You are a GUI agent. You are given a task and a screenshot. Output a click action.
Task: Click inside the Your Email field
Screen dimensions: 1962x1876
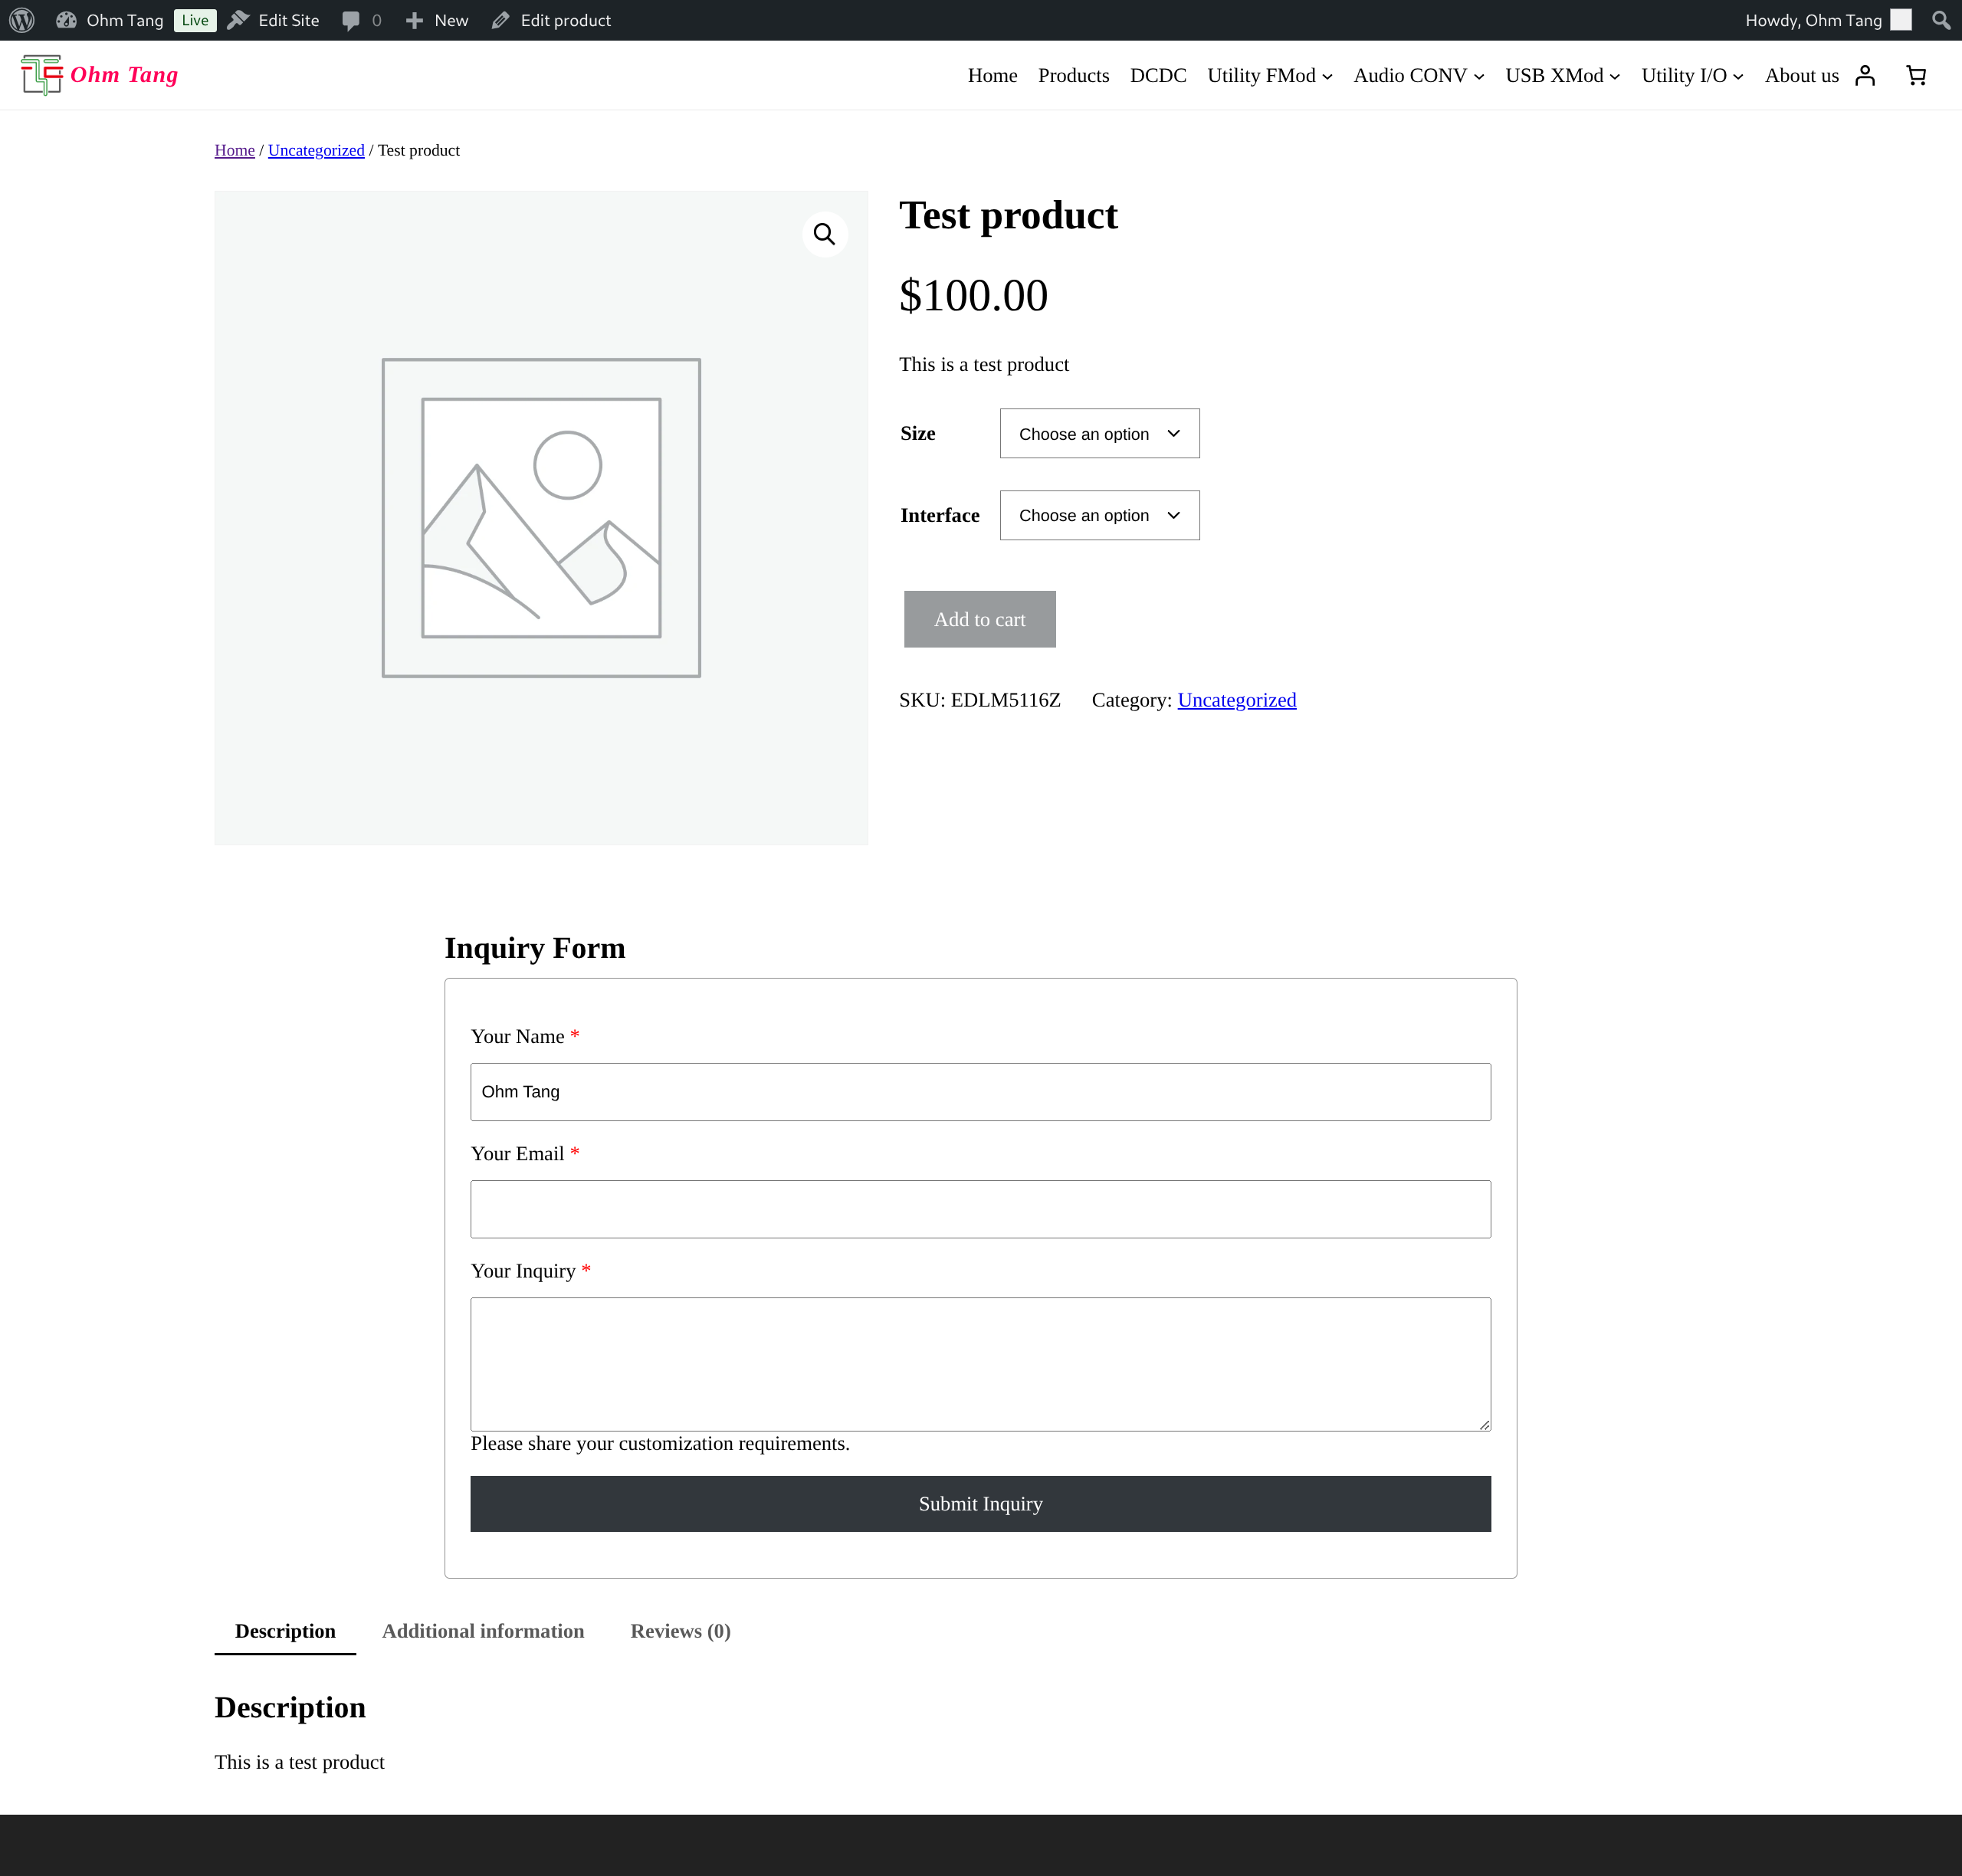[x=980, y=1208]
